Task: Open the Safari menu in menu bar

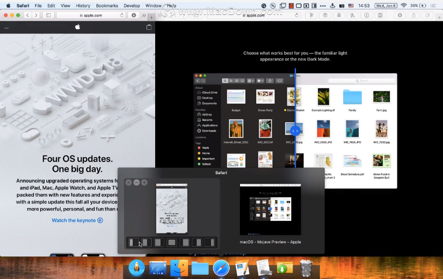Action: 22,6
